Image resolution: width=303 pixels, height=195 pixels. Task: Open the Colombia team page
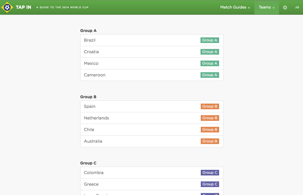[94, 173]
